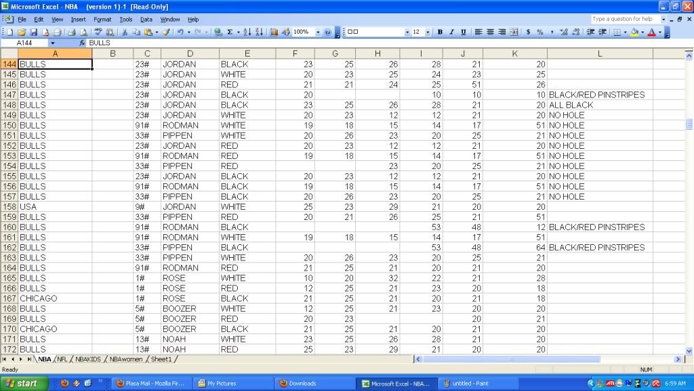The height and width of the screenshot is (391, 694).
Task: Apply Currency style with dollar icon
Action: (529, 32)
